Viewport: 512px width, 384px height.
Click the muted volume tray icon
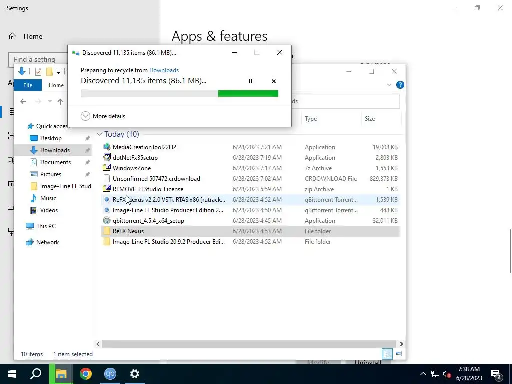click(447, 374)
